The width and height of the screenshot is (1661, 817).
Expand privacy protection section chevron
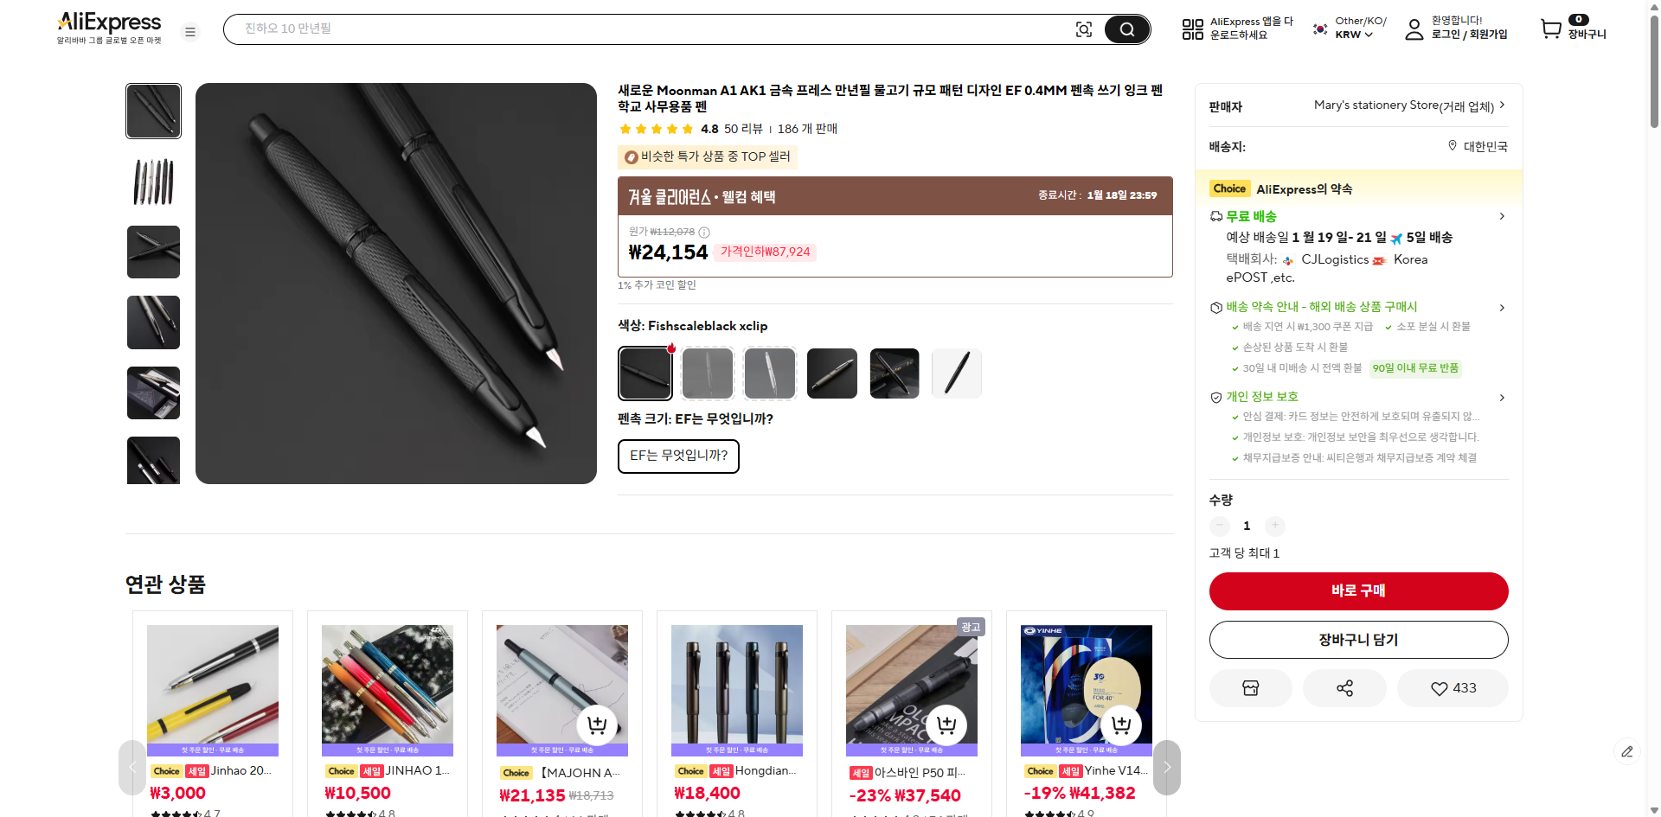1502,398
